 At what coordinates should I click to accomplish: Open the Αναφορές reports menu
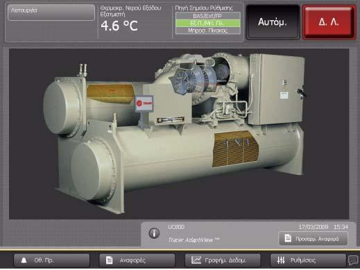click(137, 260)
